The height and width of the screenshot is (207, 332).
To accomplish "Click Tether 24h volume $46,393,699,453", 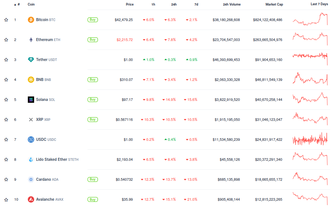I will (x=226, y=60).
